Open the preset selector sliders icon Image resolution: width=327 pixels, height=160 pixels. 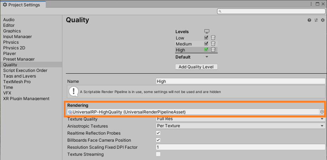click(x=316, y=20)
